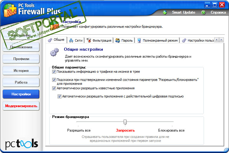Toggle showing traffic info on tray icon
Viewport: 229px width, 153px height.
click(54, 72)
